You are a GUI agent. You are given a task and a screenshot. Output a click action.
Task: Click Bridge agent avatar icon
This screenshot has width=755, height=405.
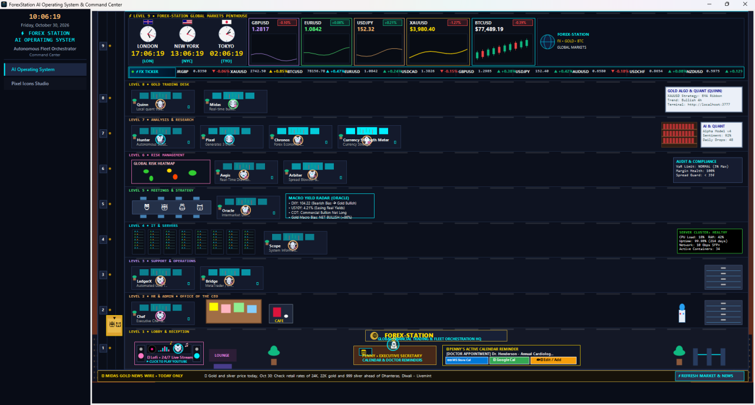[x=229, y=281]
